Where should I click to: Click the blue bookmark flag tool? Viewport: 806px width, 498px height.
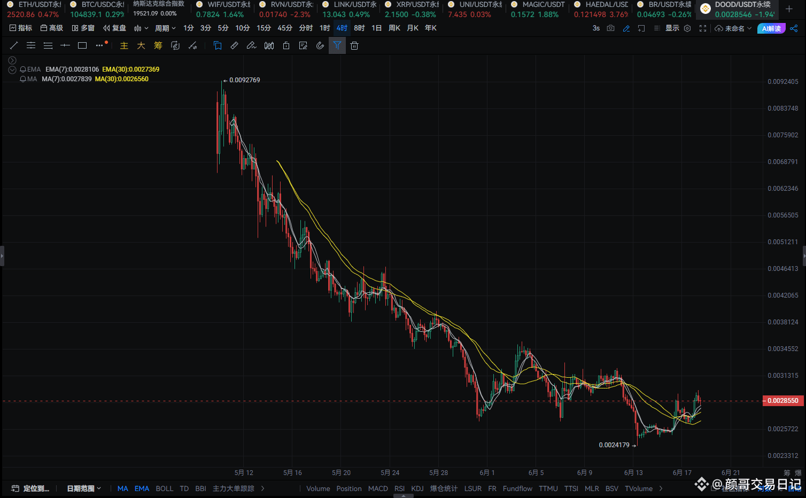click(218, 46)
